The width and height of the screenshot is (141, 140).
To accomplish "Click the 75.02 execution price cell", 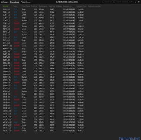I will (52, 38).
